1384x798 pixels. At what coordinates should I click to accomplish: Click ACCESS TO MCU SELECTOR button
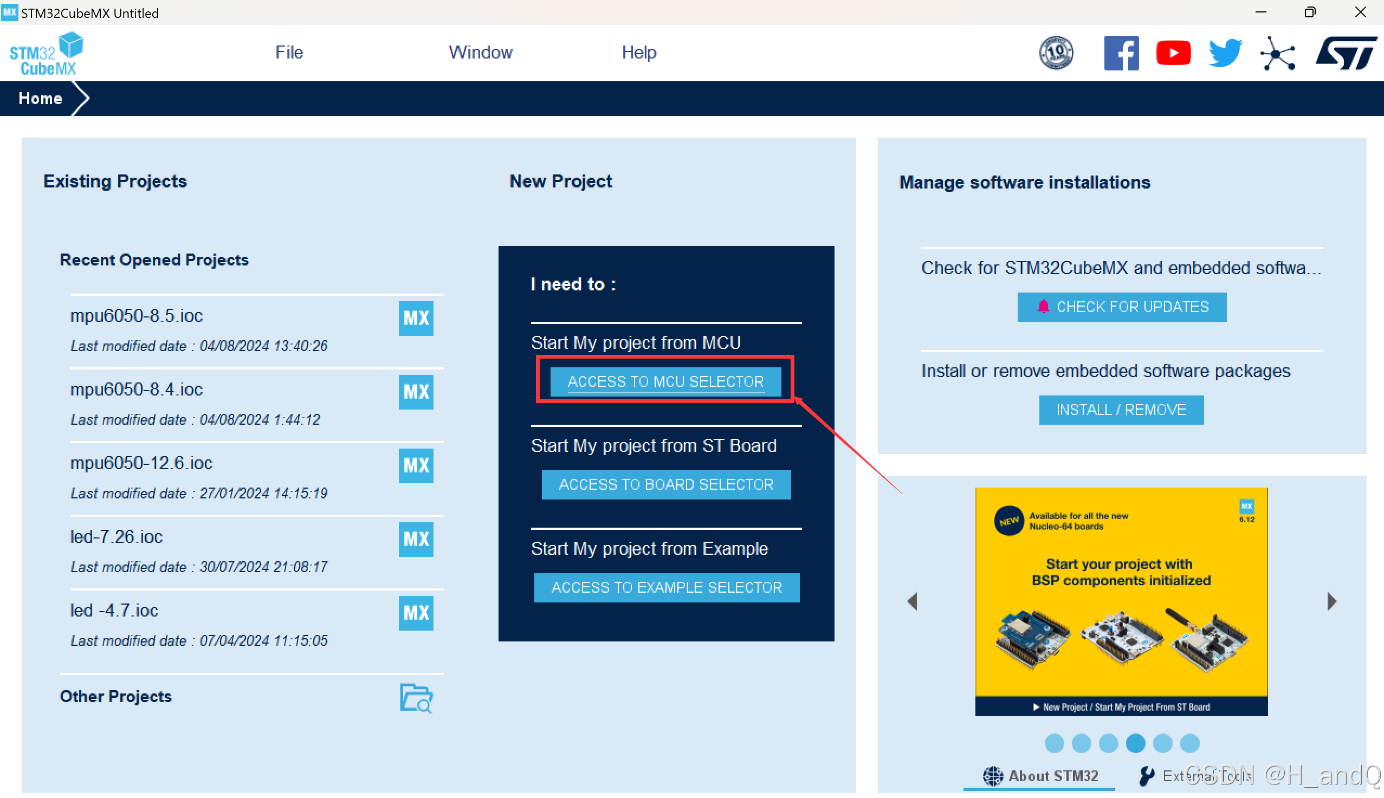(665, 381)
